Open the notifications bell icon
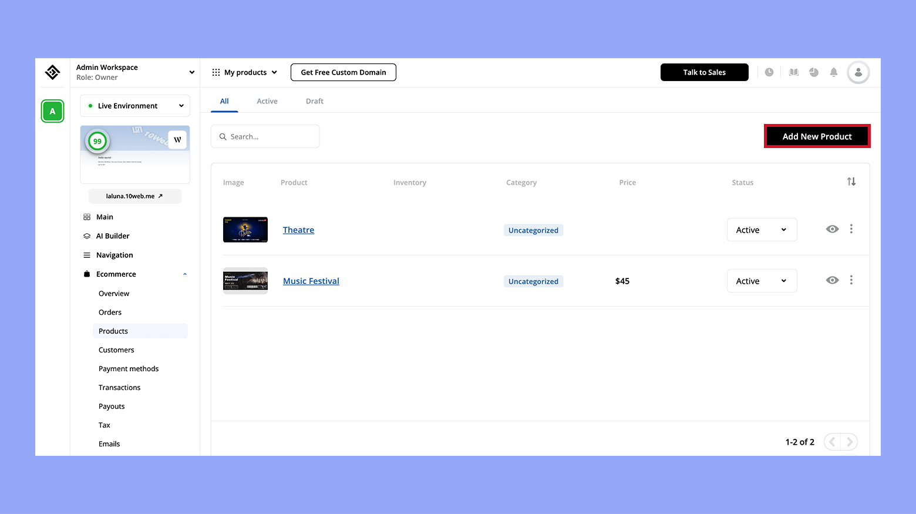Viewport: 916px width, 514px height. tap(834, 72)
